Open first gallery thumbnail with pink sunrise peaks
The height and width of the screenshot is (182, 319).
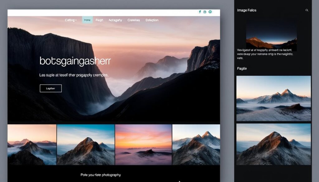pyautogui.click(x=32, y=145)
